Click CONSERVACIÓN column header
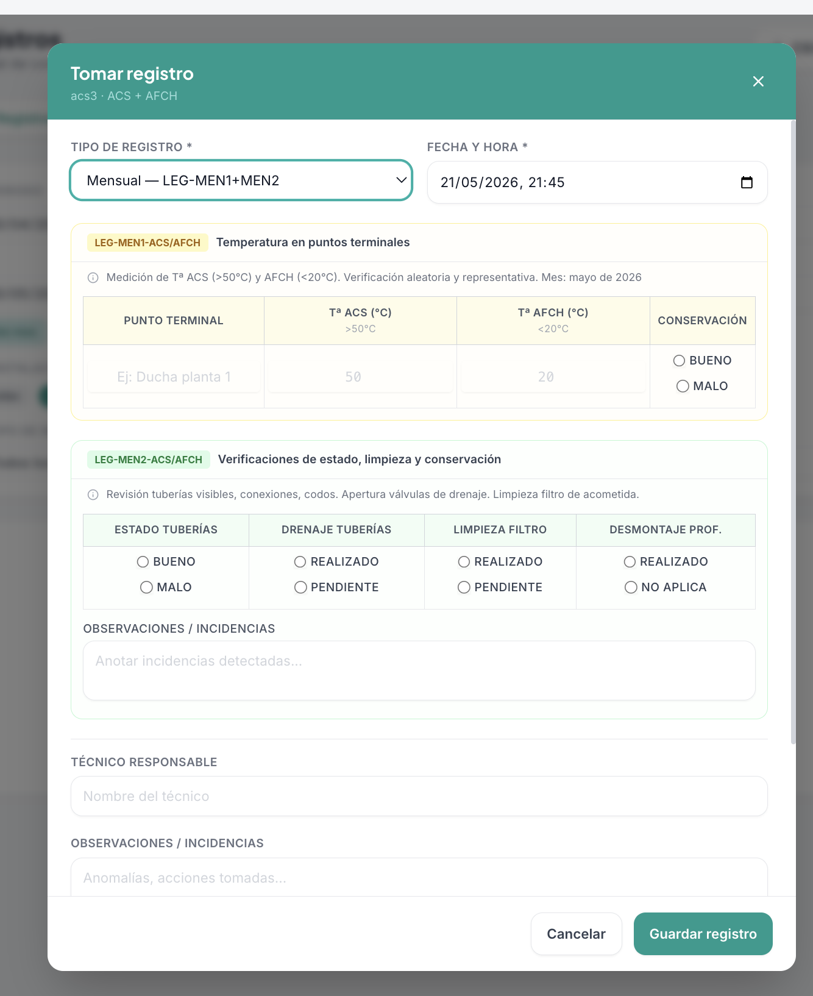 coord(702,321)
